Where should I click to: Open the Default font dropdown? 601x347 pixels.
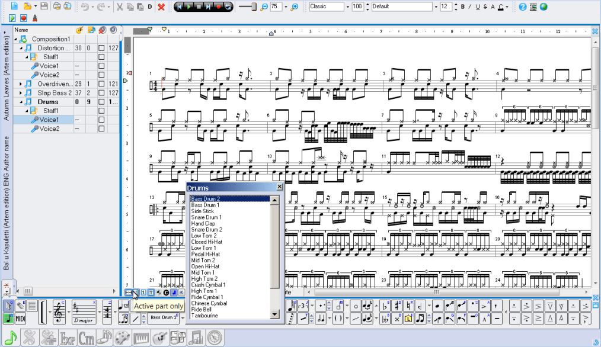click(x=436, y=7)
